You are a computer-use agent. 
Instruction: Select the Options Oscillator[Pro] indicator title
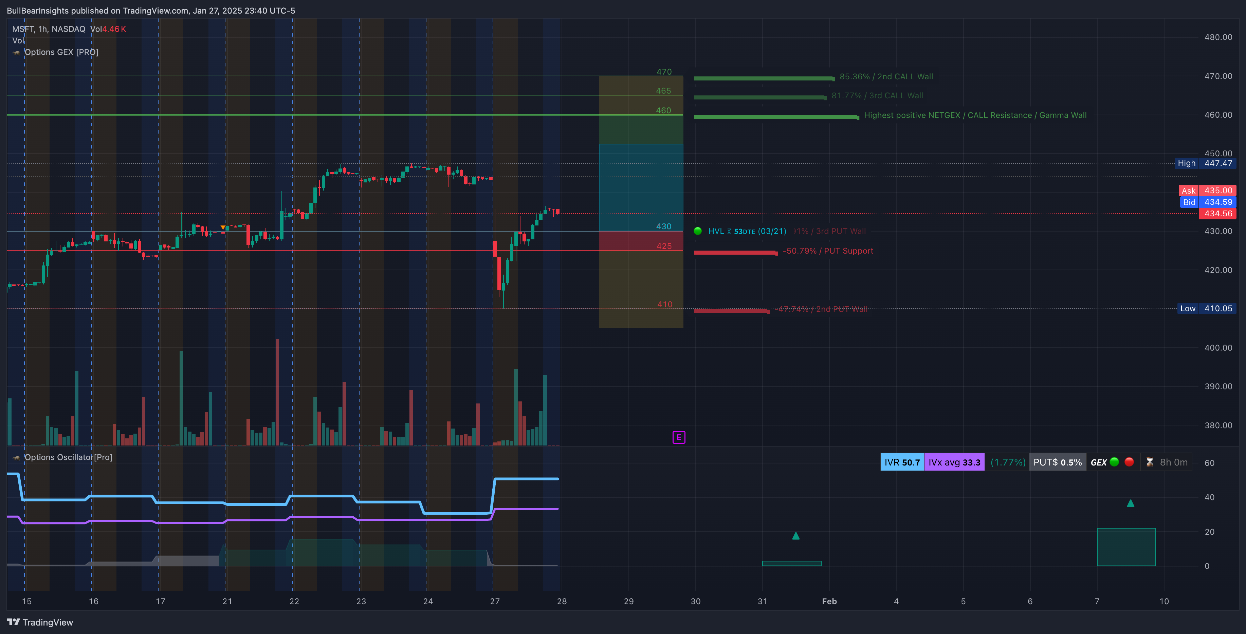[x=68, y=457]
